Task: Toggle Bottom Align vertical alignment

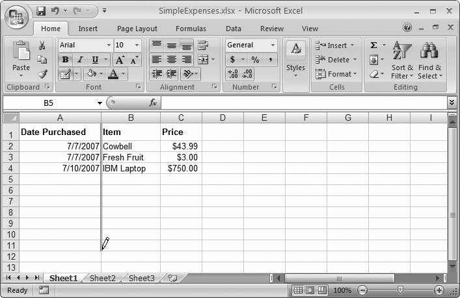Action: click(187, 45)
